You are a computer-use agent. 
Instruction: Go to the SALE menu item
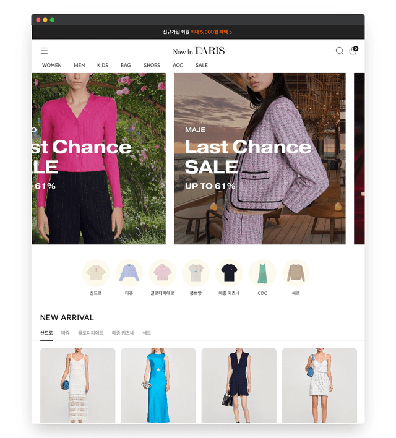[202, 65]
